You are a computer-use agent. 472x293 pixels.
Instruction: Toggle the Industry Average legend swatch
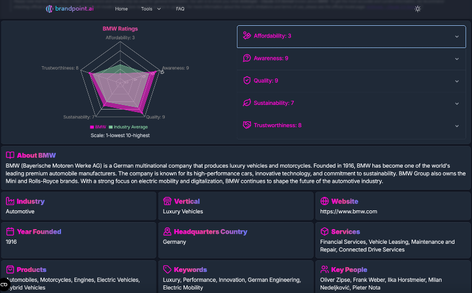tap(111, 127)
